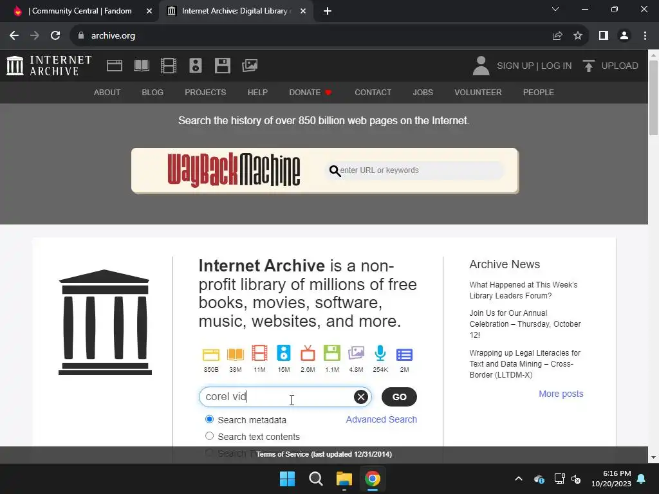Click the Wayback Machine logo
The height and width of the screenshot is (494, 659).
234,170
